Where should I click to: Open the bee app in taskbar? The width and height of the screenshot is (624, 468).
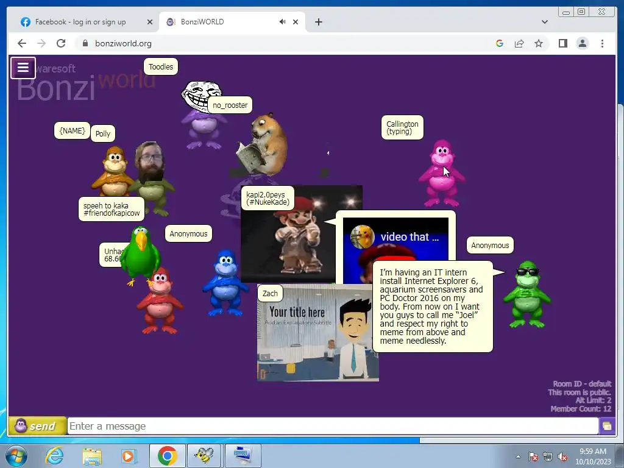coord(204,456)
